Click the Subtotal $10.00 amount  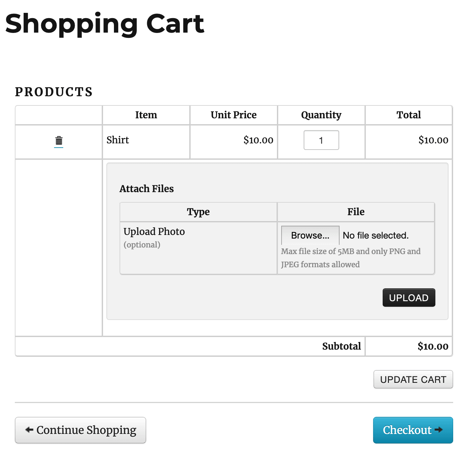tap(433, 346)
